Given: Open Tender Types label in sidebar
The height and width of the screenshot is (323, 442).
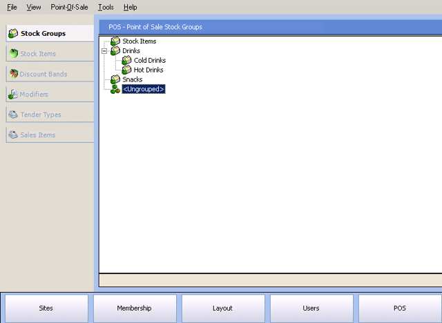Looking at the screenshot, I should tap(41, 115).
